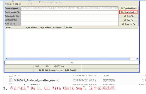The width and height of the screenshot is (146, 94).
Task: Click the MT6577_Android_scatter_emmc file icon
Action: (11, 80)
